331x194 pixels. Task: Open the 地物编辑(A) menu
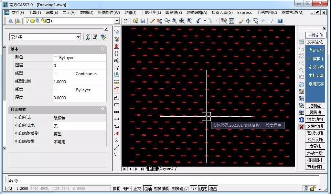[197, 13]
